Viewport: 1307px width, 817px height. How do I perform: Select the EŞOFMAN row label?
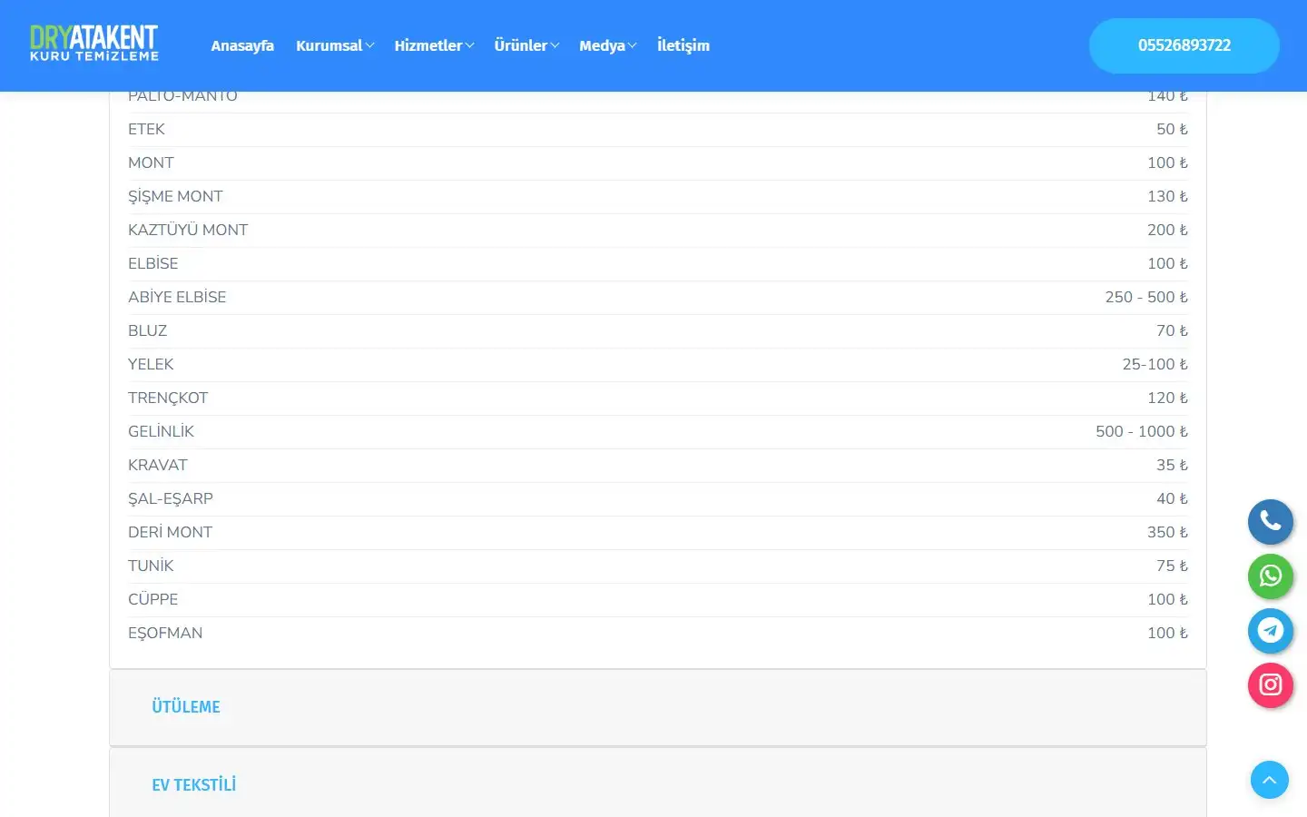point(165,633)
